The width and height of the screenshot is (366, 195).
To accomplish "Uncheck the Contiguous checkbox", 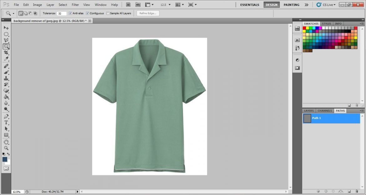I will (88, 13).
